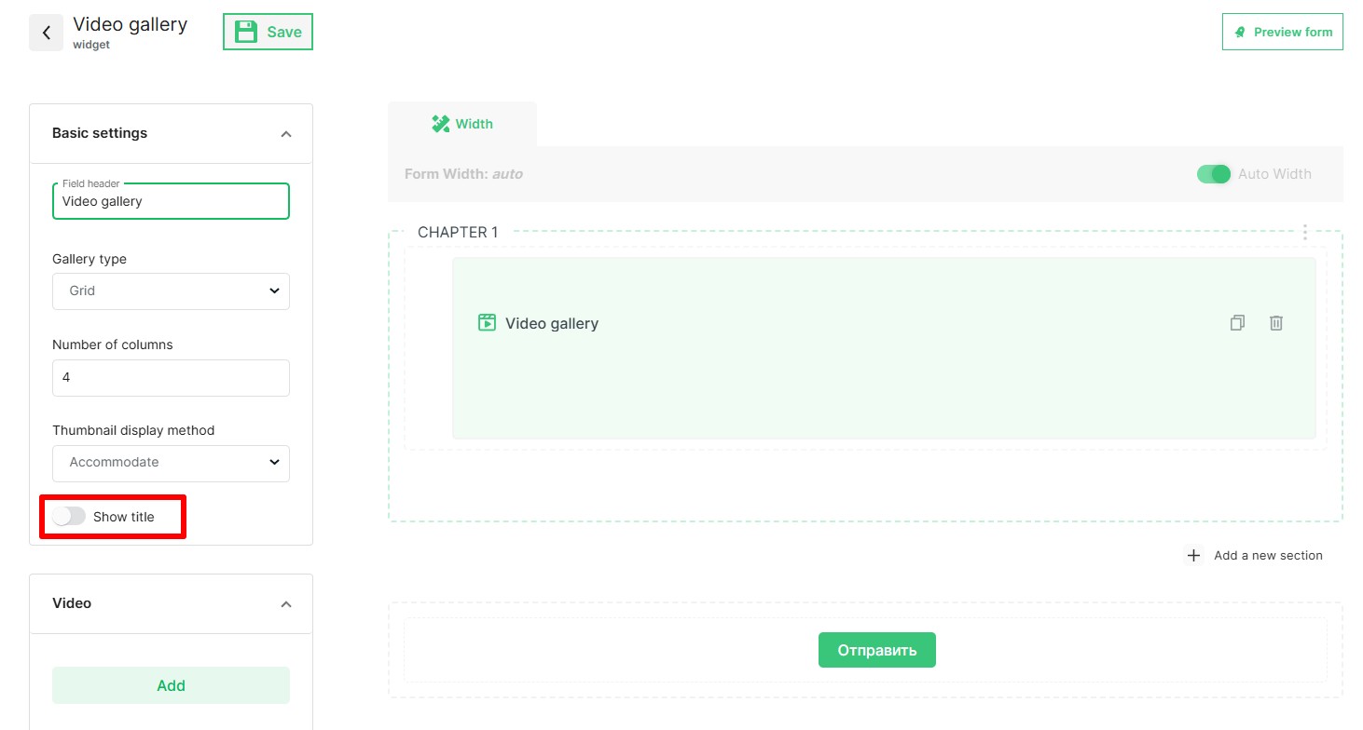Click the rocket icon in Preview form
The width and height of the screenshot is (1363, 730).
tap(1240, 32)
